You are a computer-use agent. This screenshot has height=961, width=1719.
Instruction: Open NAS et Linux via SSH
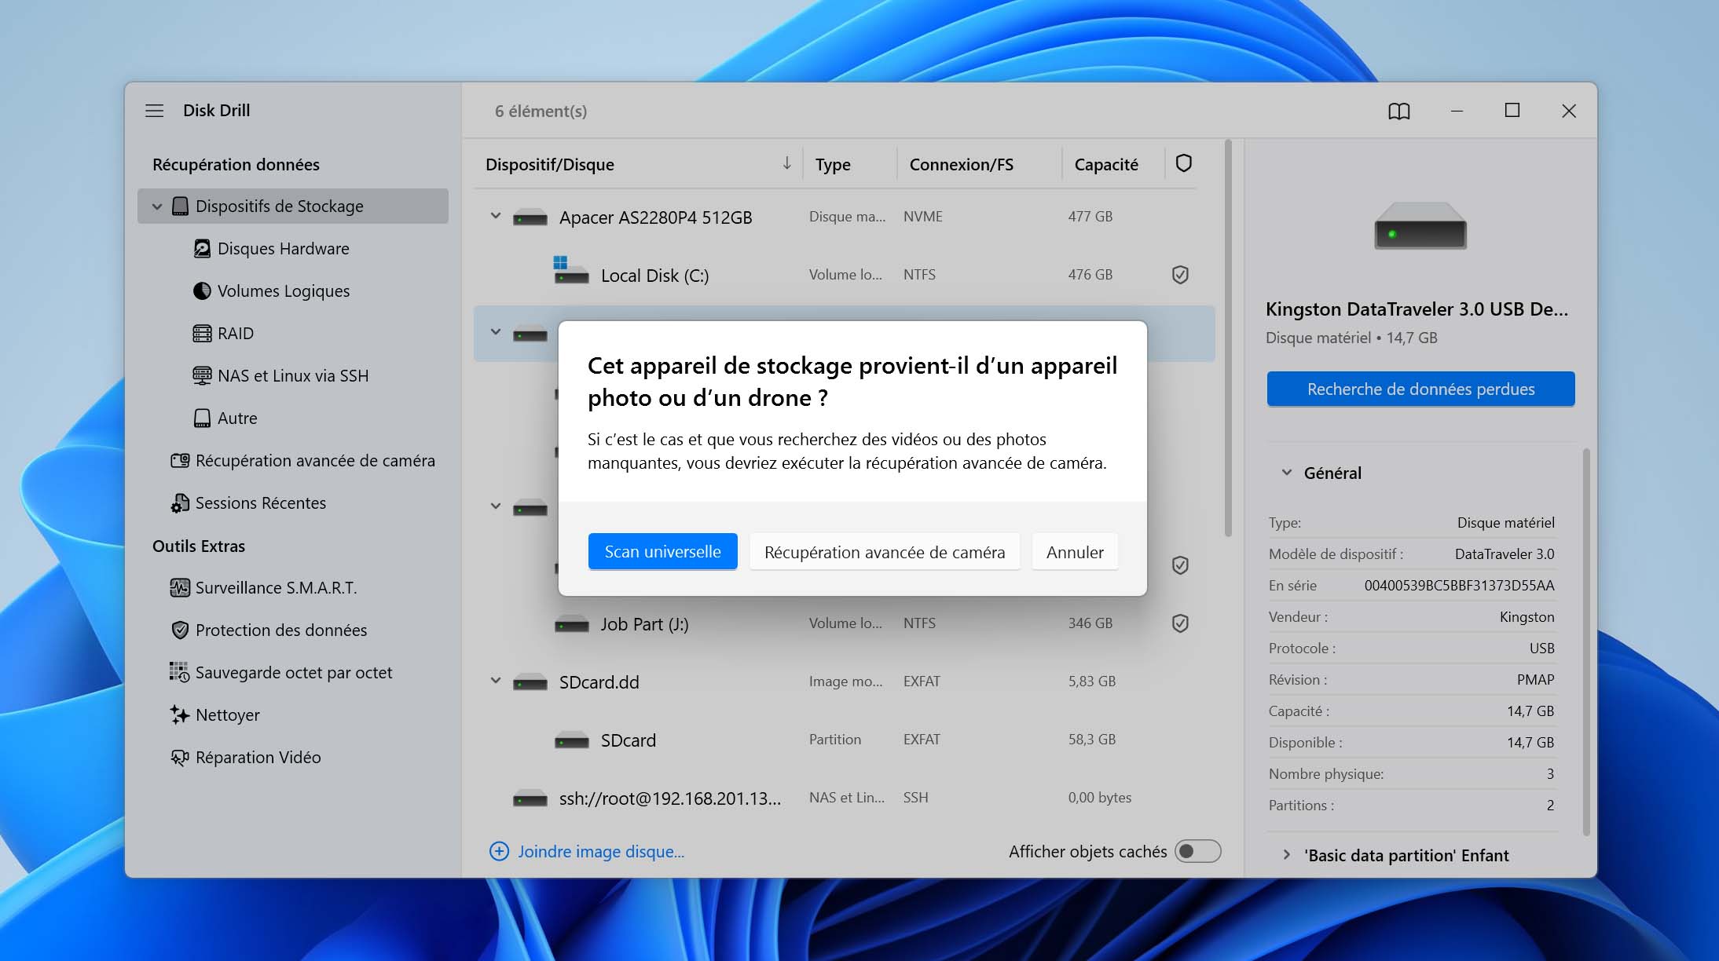[x=293, y=376]
